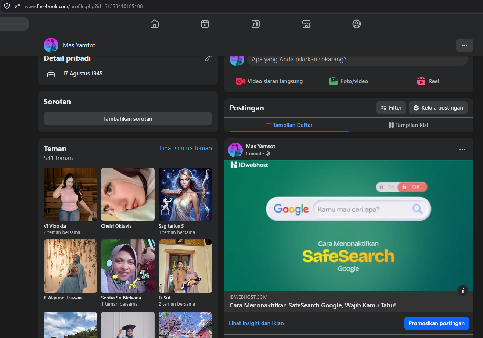Open Sagitarius S friend thumbnail
The image size is (483, 338).
point(185,195)
